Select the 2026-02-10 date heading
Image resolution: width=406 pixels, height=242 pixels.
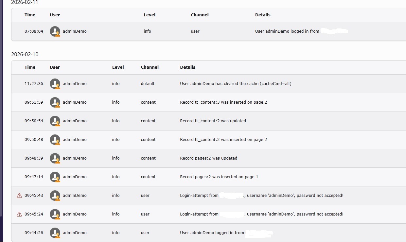point(25,54)
